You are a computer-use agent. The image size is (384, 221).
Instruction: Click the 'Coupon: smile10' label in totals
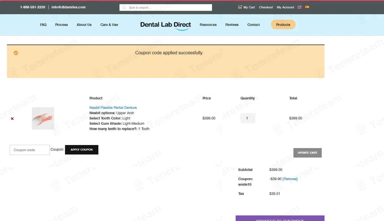tap(246, 182)
